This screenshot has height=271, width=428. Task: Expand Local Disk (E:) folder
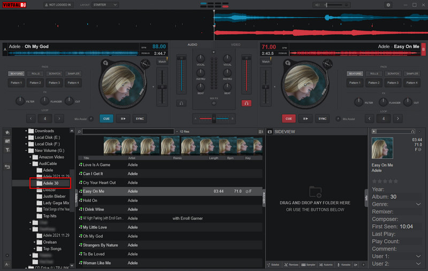tap(26, 138)
